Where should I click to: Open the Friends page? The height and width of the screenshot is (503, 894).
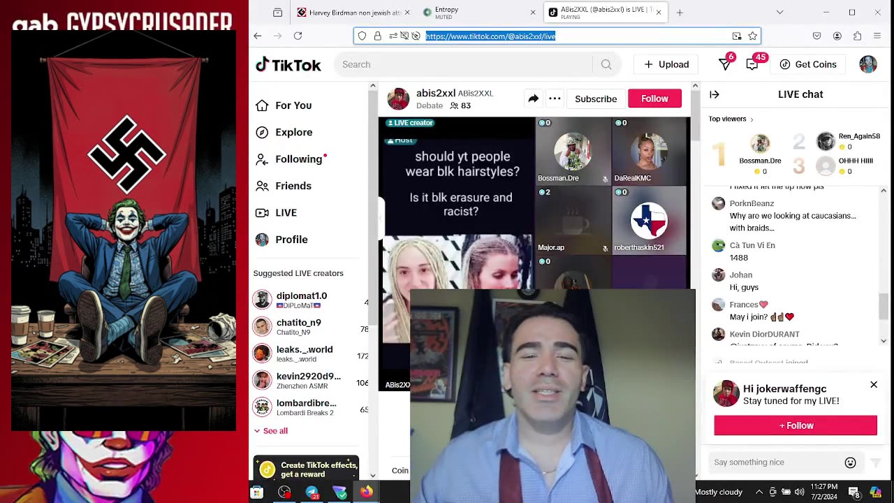284,186
